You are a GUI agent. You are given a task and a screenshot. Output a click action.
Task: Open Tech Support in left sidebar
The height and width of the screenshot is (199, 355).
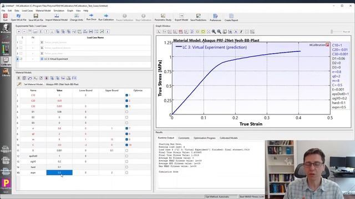tap(6, 149)
